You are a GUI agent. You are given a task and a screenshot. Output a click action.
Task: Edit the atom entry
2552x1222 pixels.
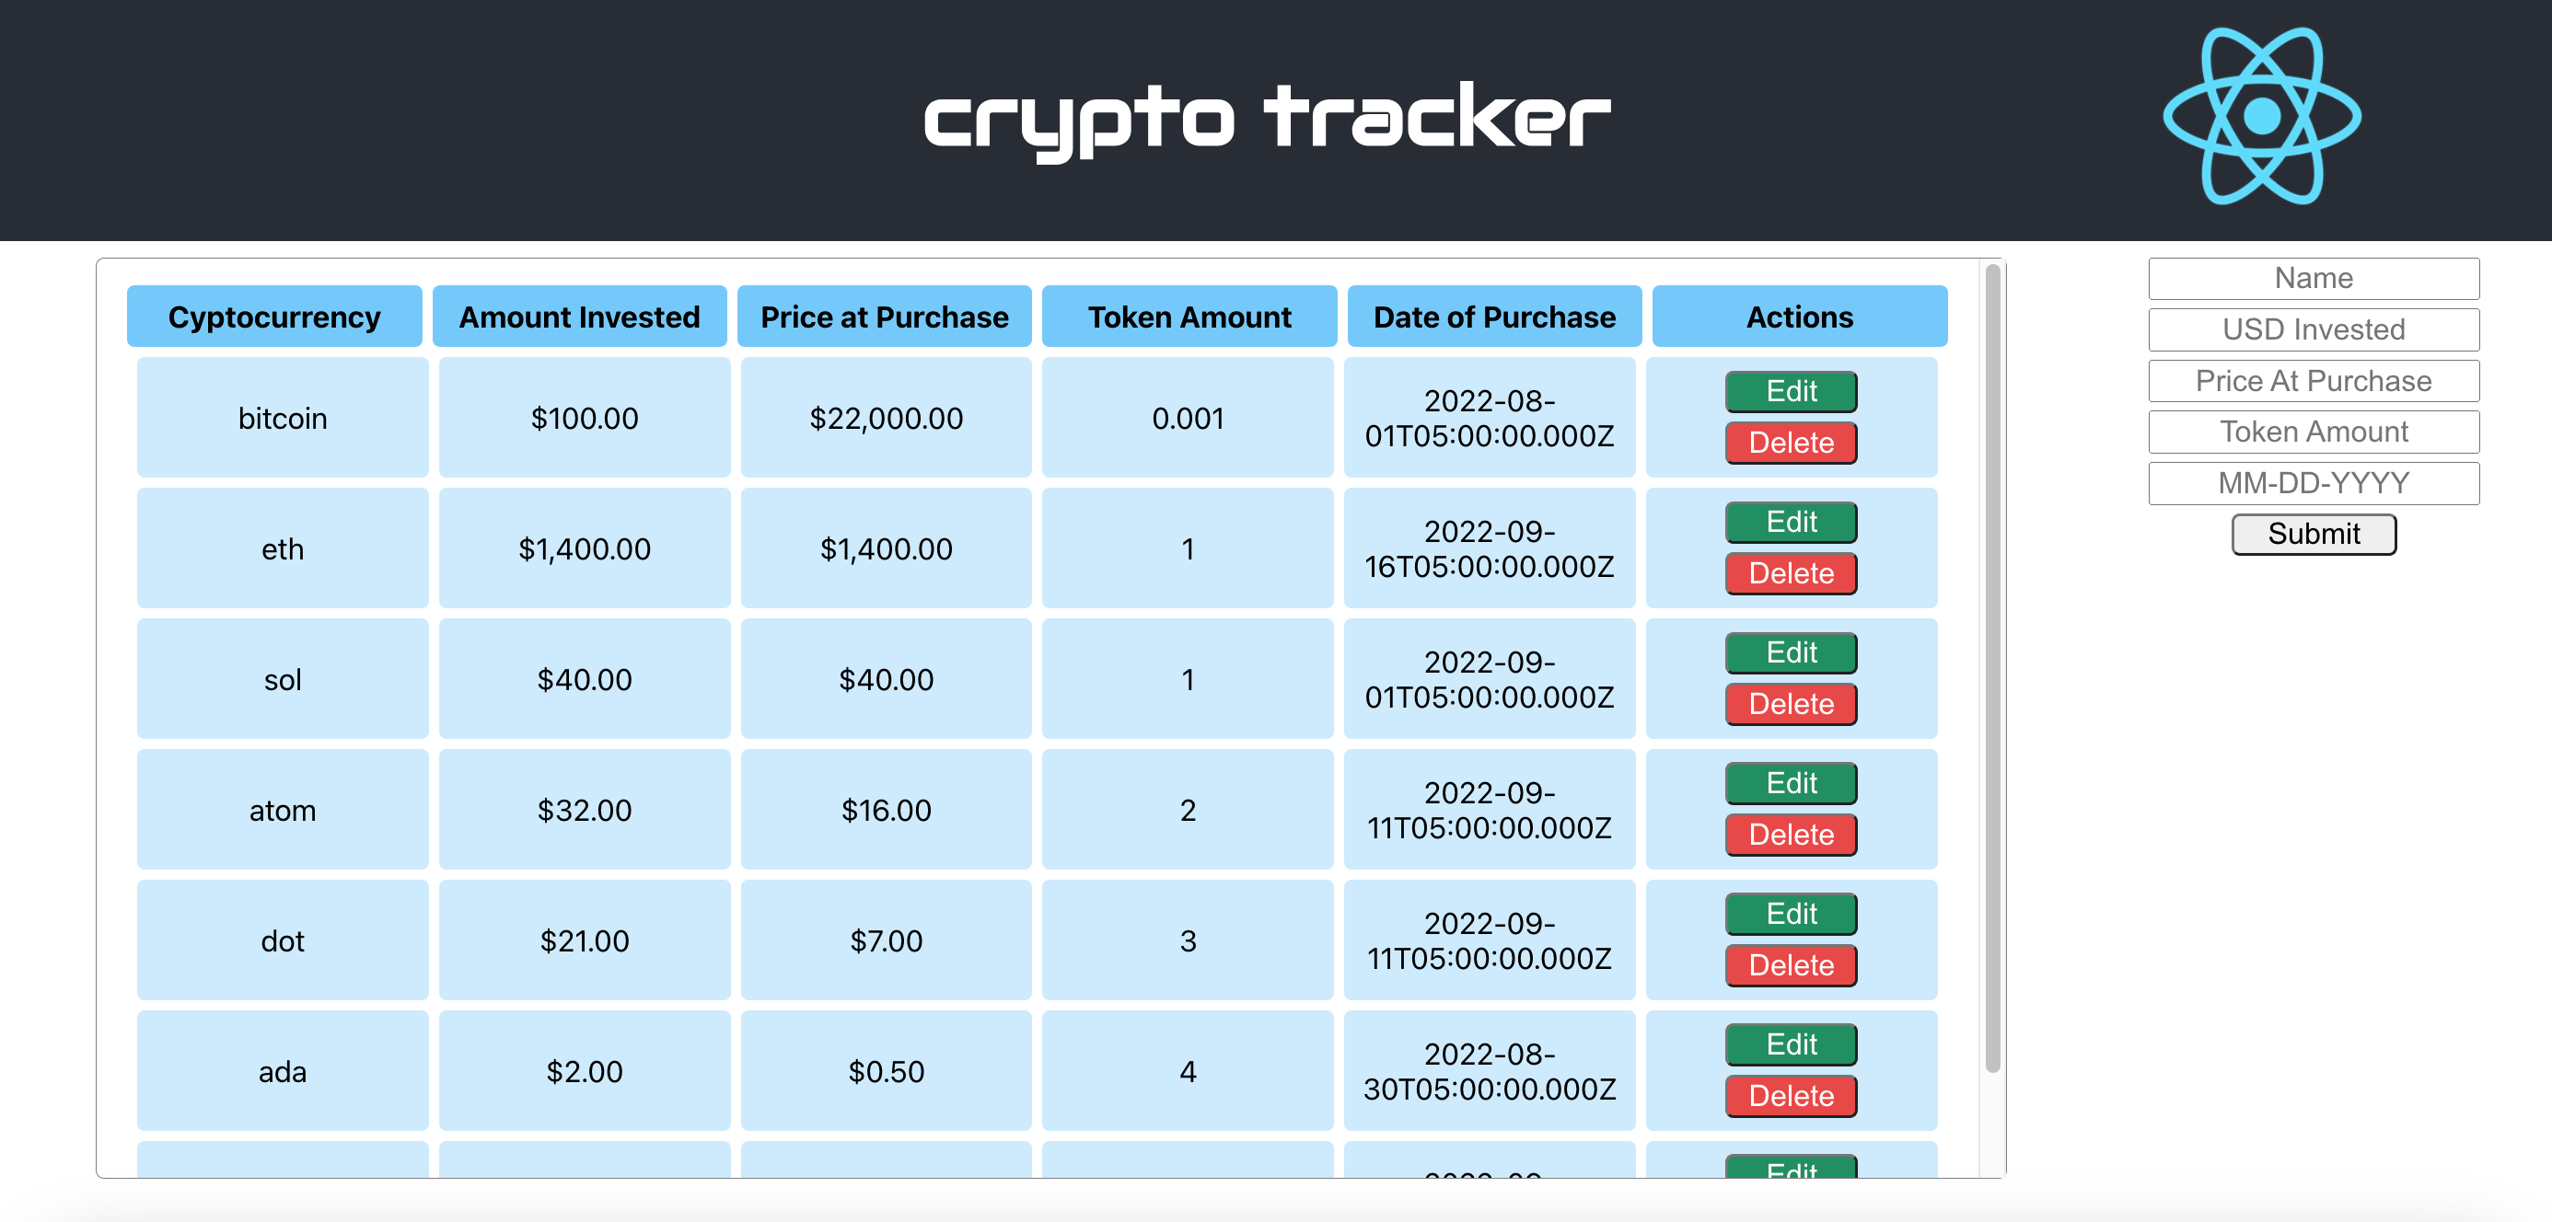click(x=1790, y=784)
